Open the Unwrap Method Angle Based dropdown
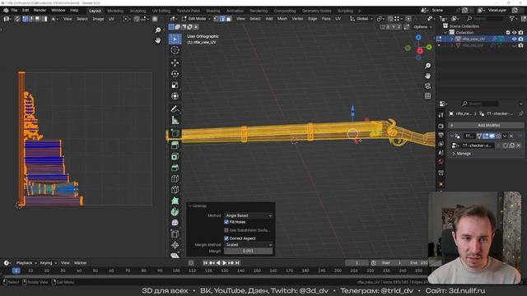Viewport: 527px width, 296px height. (x=249, y=215)
